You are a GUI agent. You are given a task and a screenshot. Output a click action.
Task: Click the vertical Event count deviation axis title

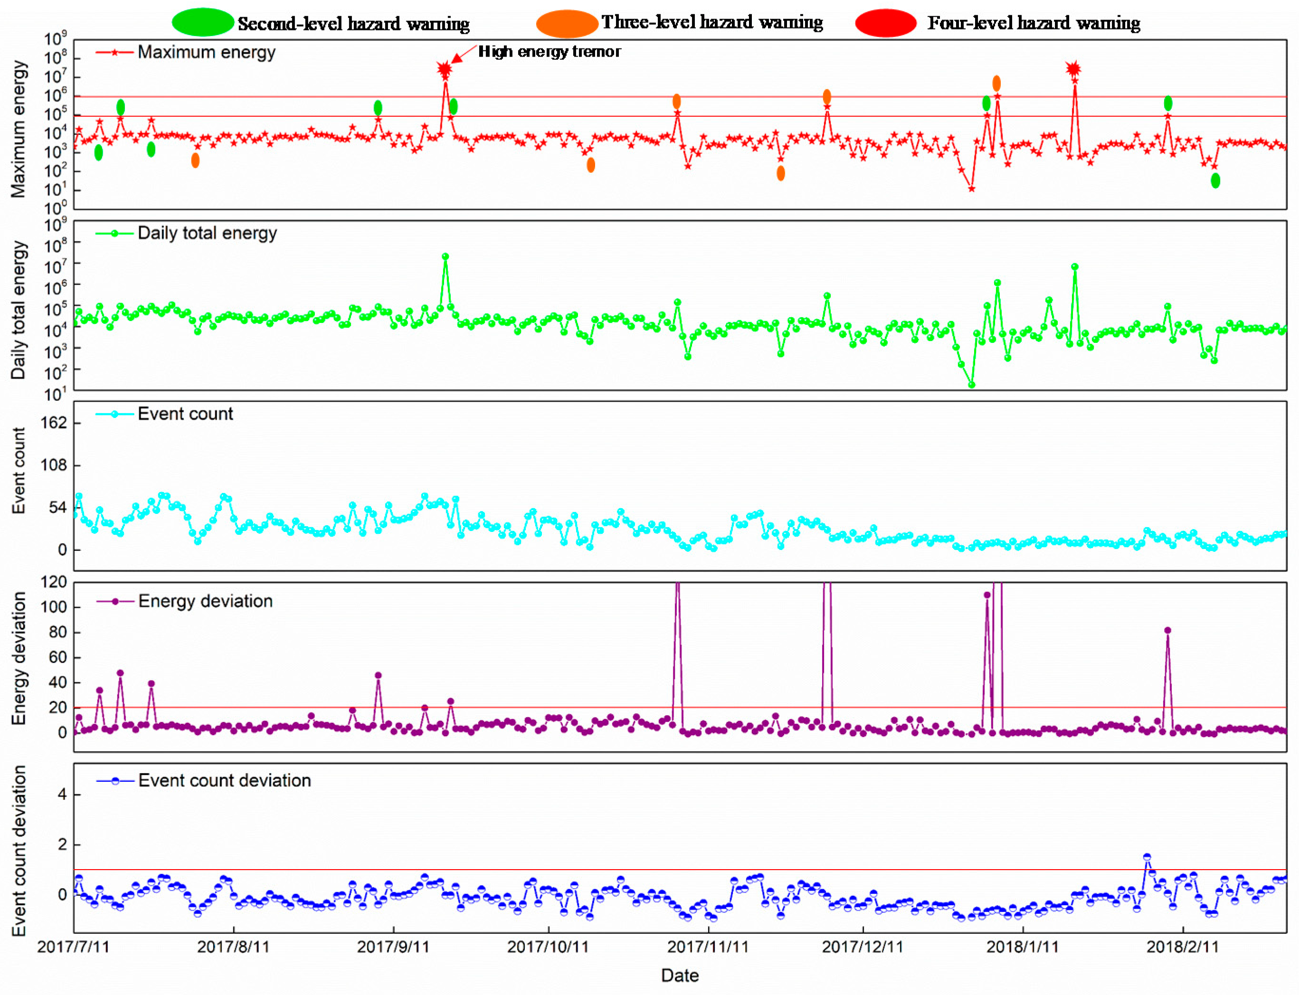point(19,851)
